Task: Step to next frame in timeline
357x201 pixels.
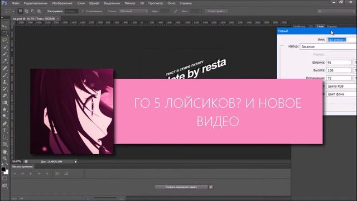Action: [x=39, y=174]
